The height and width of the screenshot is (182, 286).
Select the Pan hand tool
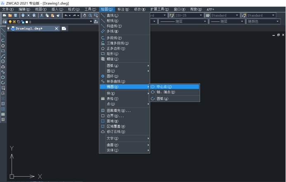(85, 15)
